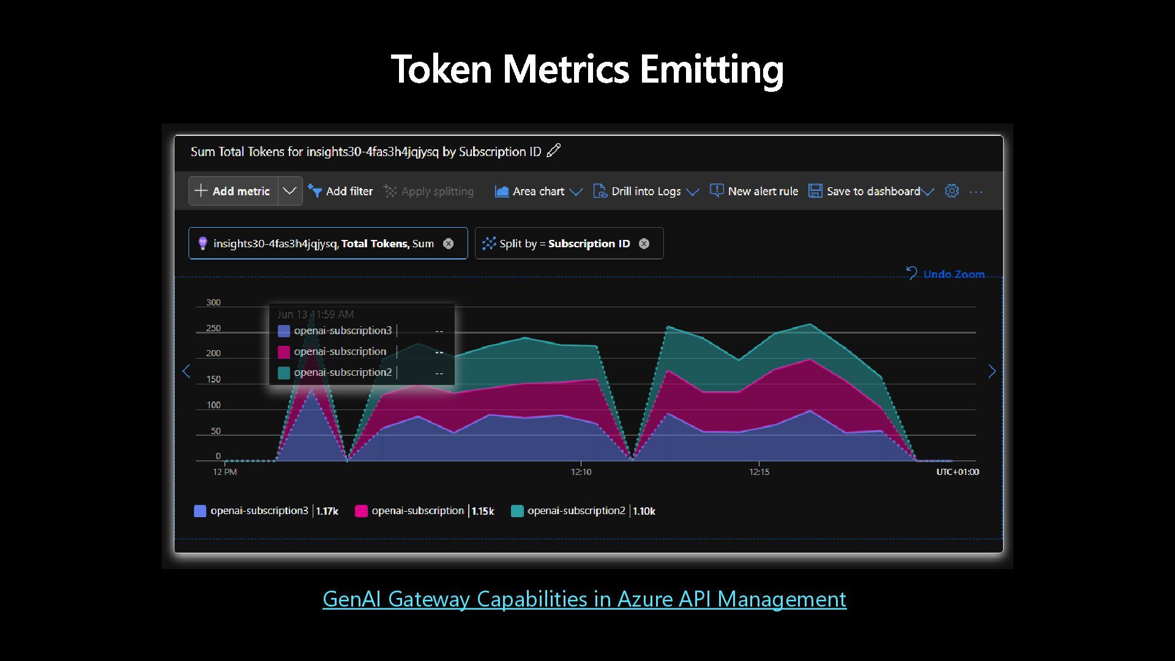Screen dimensions: 1175x661
Task: Open GenAI Gateway Capabilities in Azure link
Action: (x=584, y=599)
